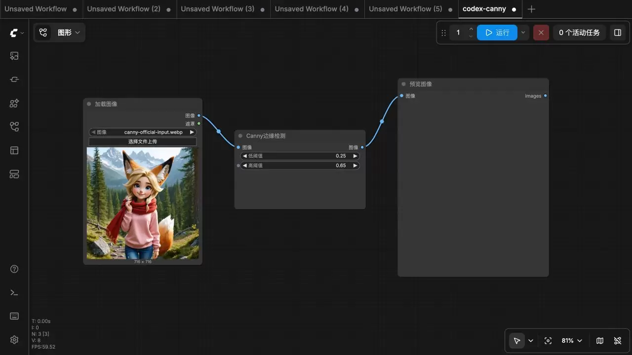Open the node library sidebar icon

[x=14, y=103]
